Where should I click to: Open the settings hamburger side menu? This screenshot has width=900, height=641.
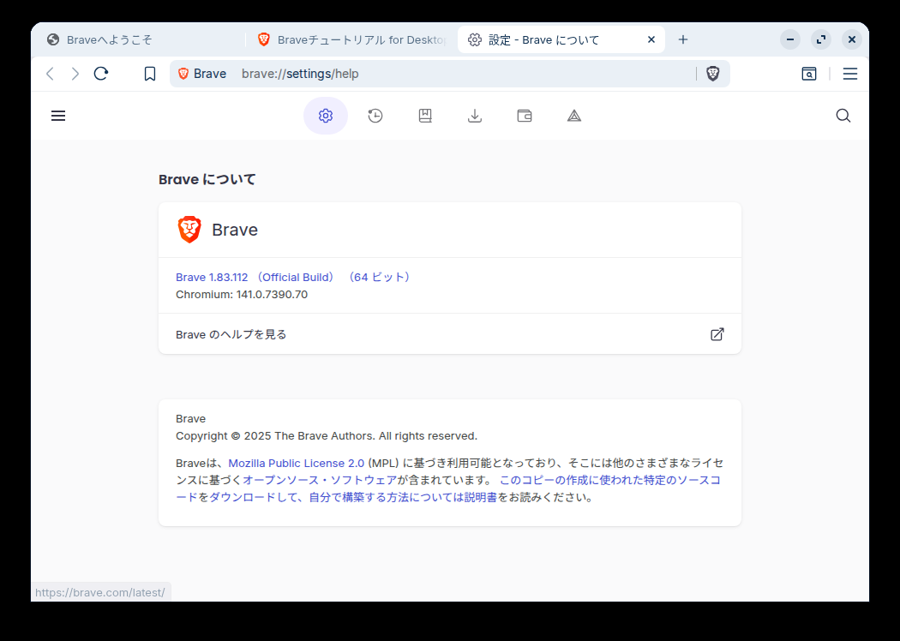[x=58, y=116]
